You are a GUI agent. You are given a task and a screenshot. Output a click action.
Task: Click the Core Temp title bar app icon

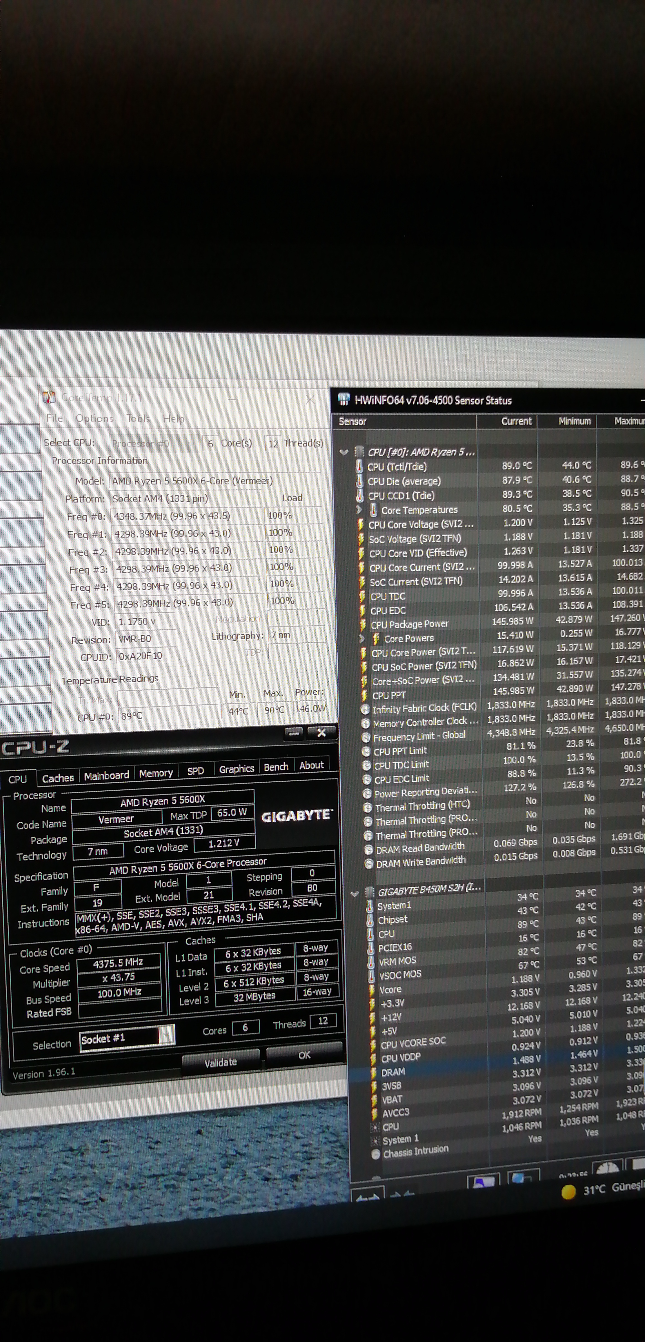coord(49,397)
